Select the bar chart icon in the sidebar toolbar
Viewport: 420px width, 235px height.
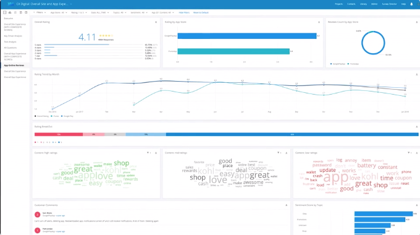point(10,12)
